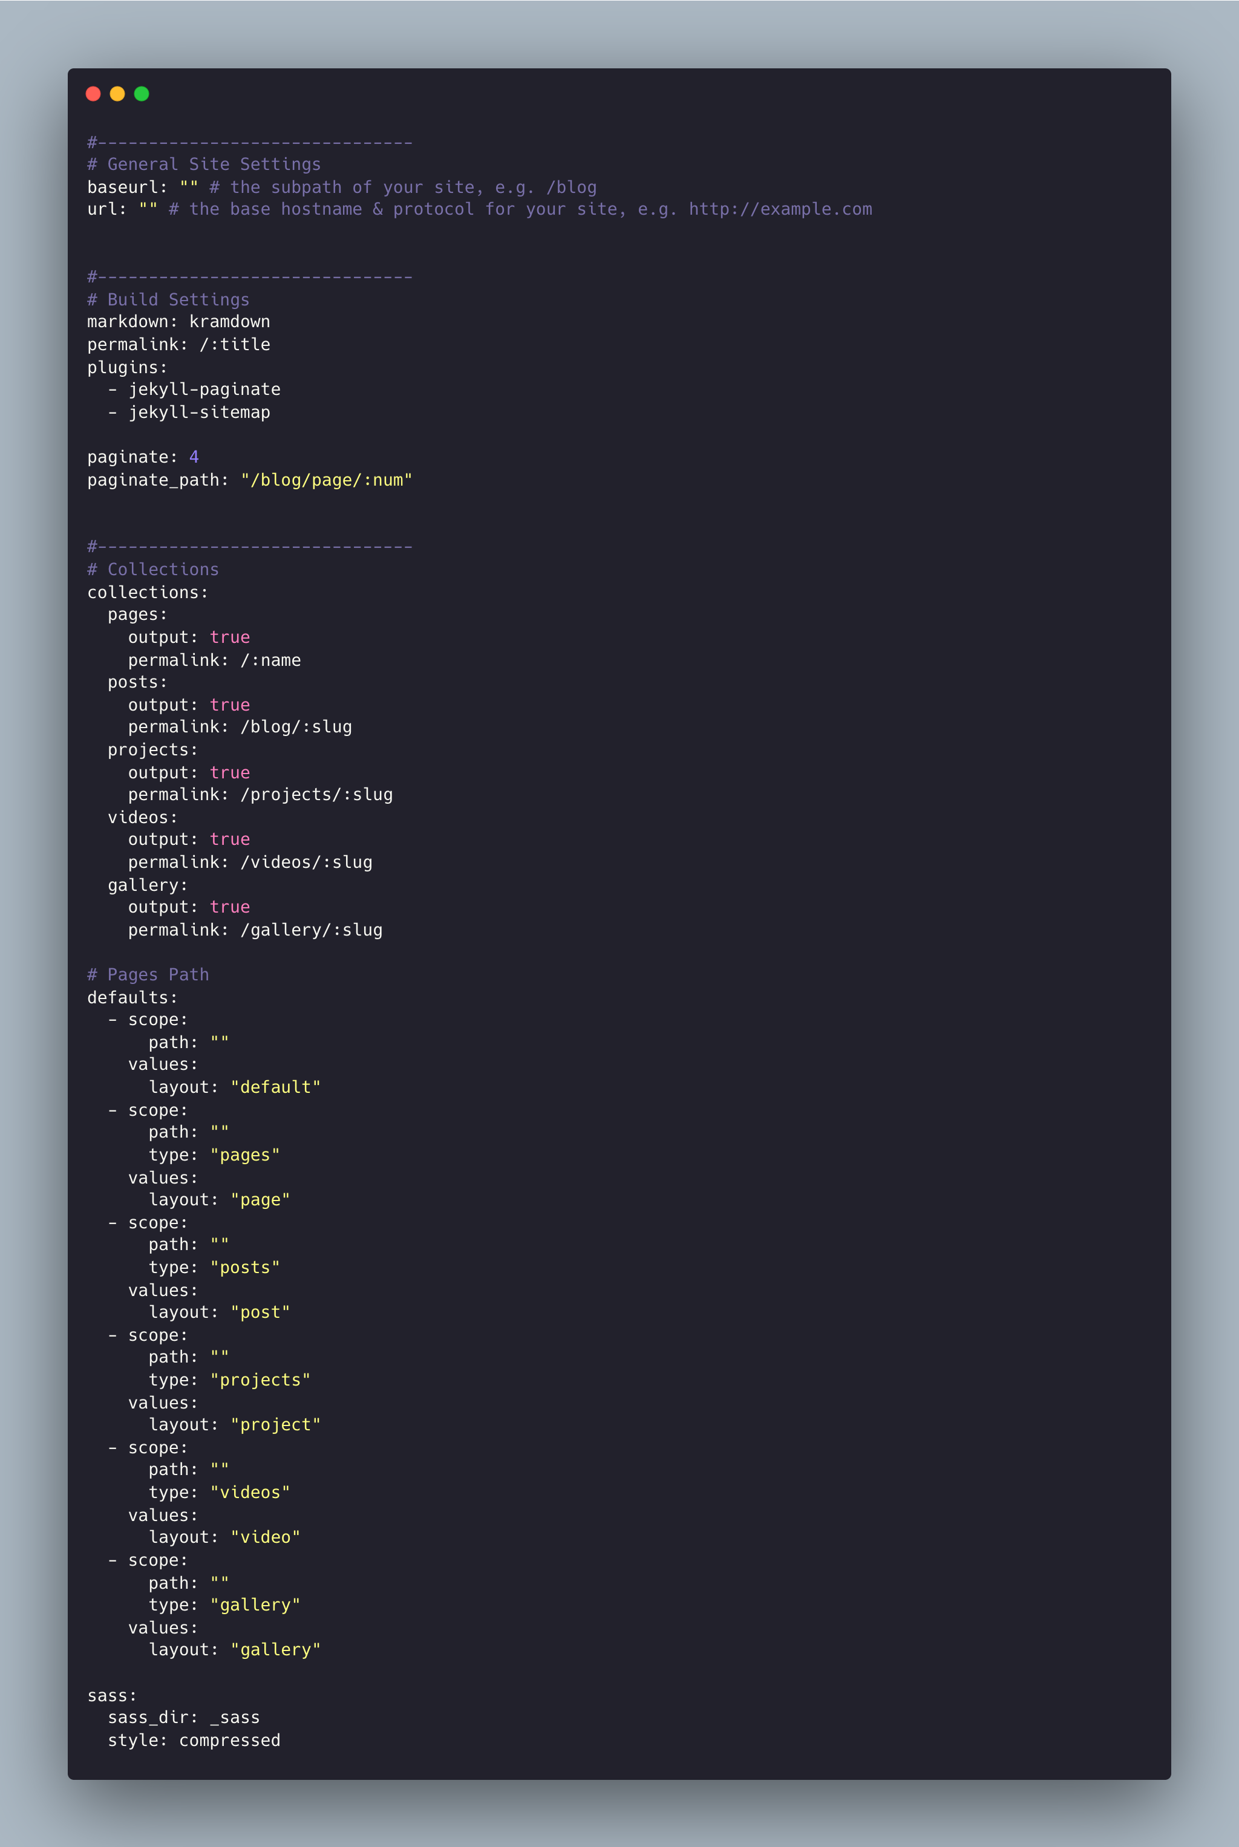Click 'permalink: /videos/:slug' line
The width and height of the screenshot is (1239, 1847).
[x=250, y=862]
